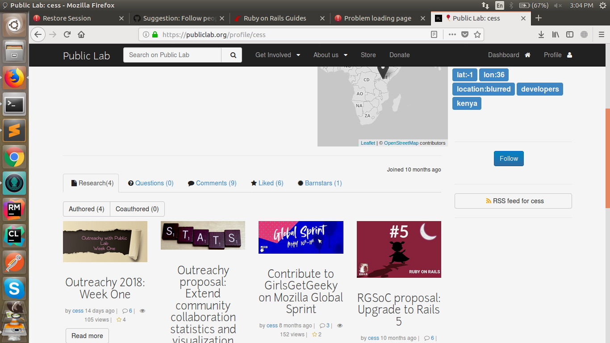Open the Files manager in the dock
This screenshot has height=343, width=610.
(14, 51)
